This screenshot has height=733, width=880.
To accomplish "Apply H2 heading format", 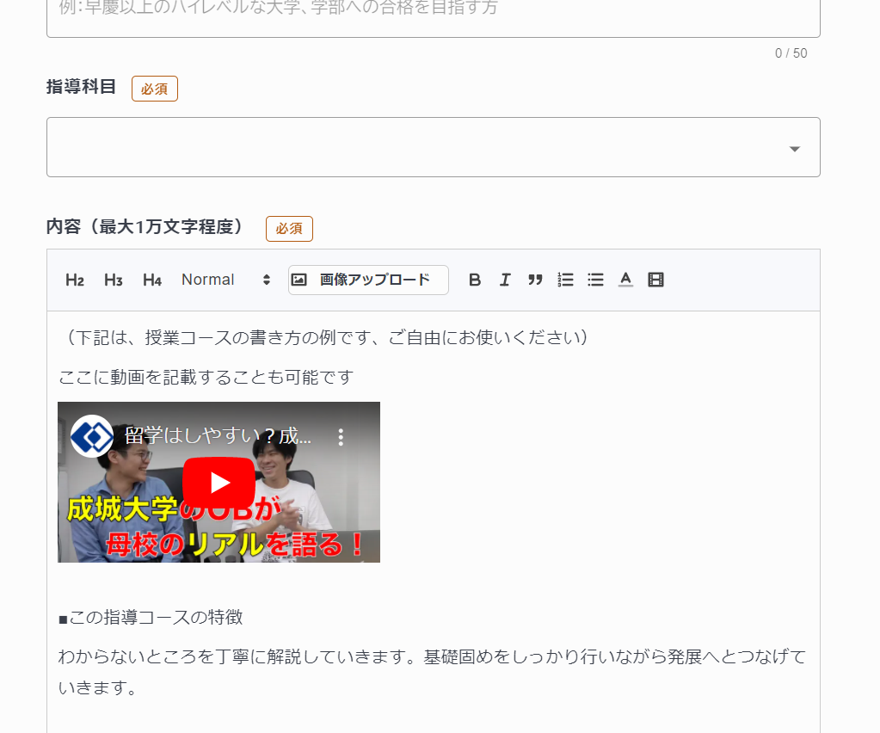I will [75, 280].
